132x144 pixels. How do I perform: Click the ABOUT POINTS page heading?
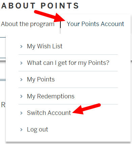pyautogui.click(x=40, y=6)
